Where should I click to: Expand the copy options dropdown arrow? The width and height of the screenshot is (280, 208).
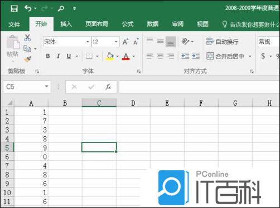35,49
